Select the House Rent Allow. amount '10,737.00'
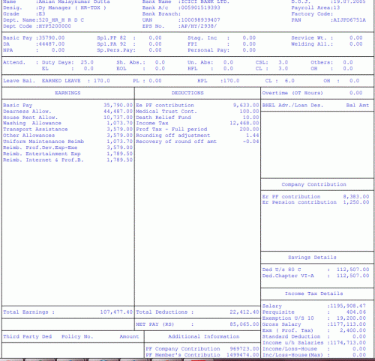Screen dimensions: 375x361 [x=118, y=118]
